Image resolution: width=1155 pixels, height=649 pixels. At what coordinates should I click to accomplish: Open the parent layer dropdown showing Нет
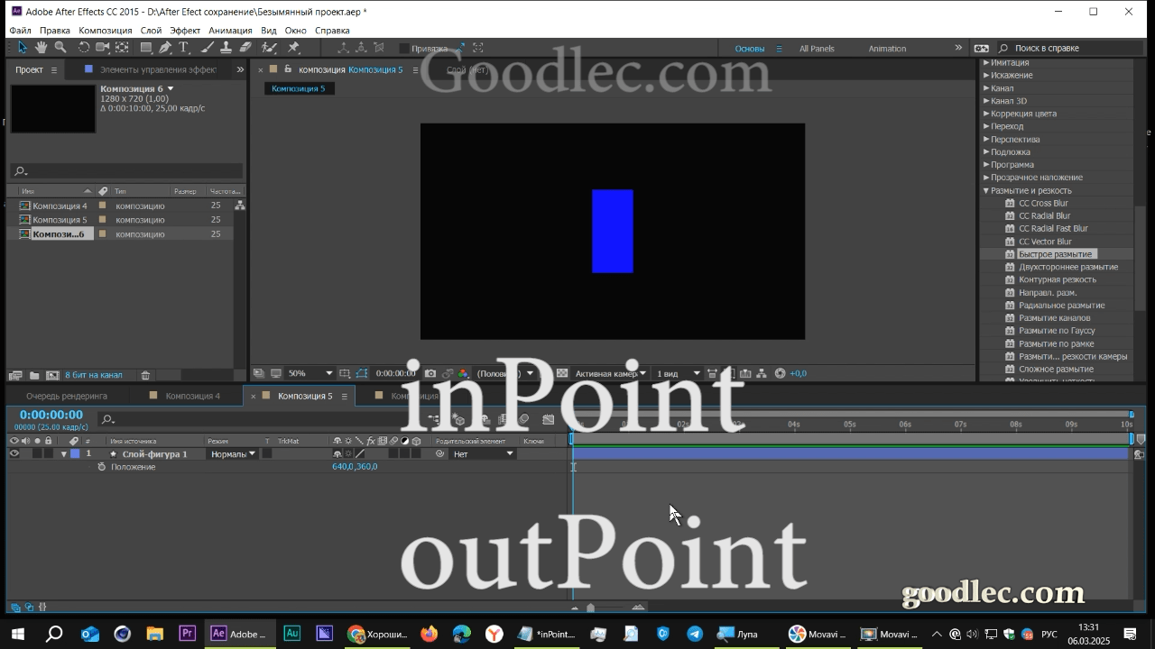tap(483, 453)
